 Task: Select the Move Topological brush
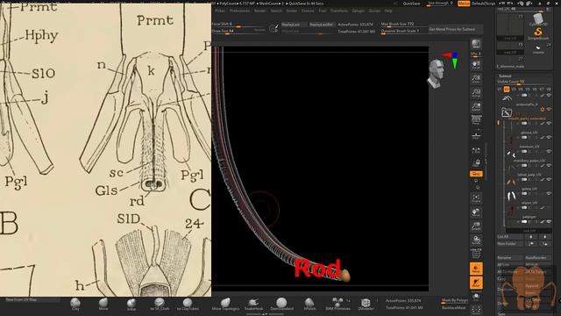tap(225, 304)
